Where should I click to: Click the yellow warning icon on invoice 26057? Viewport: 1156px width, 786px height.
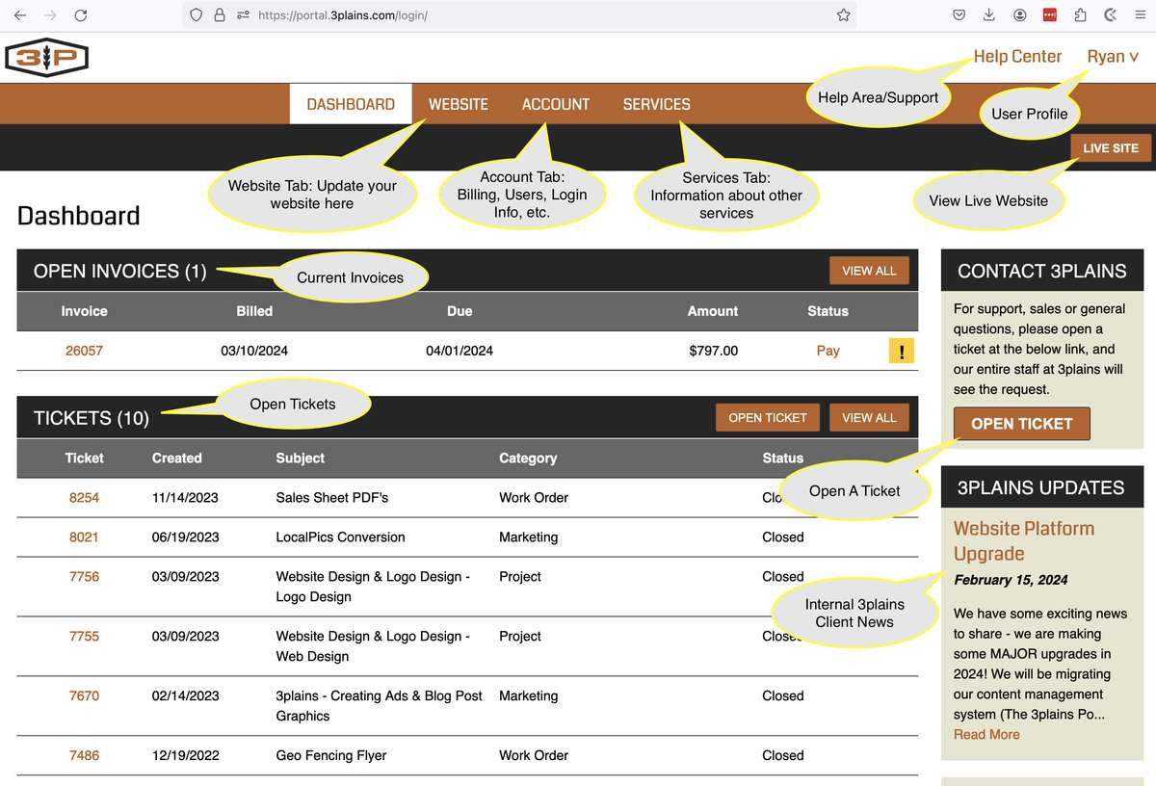click(x=902, y=351)
